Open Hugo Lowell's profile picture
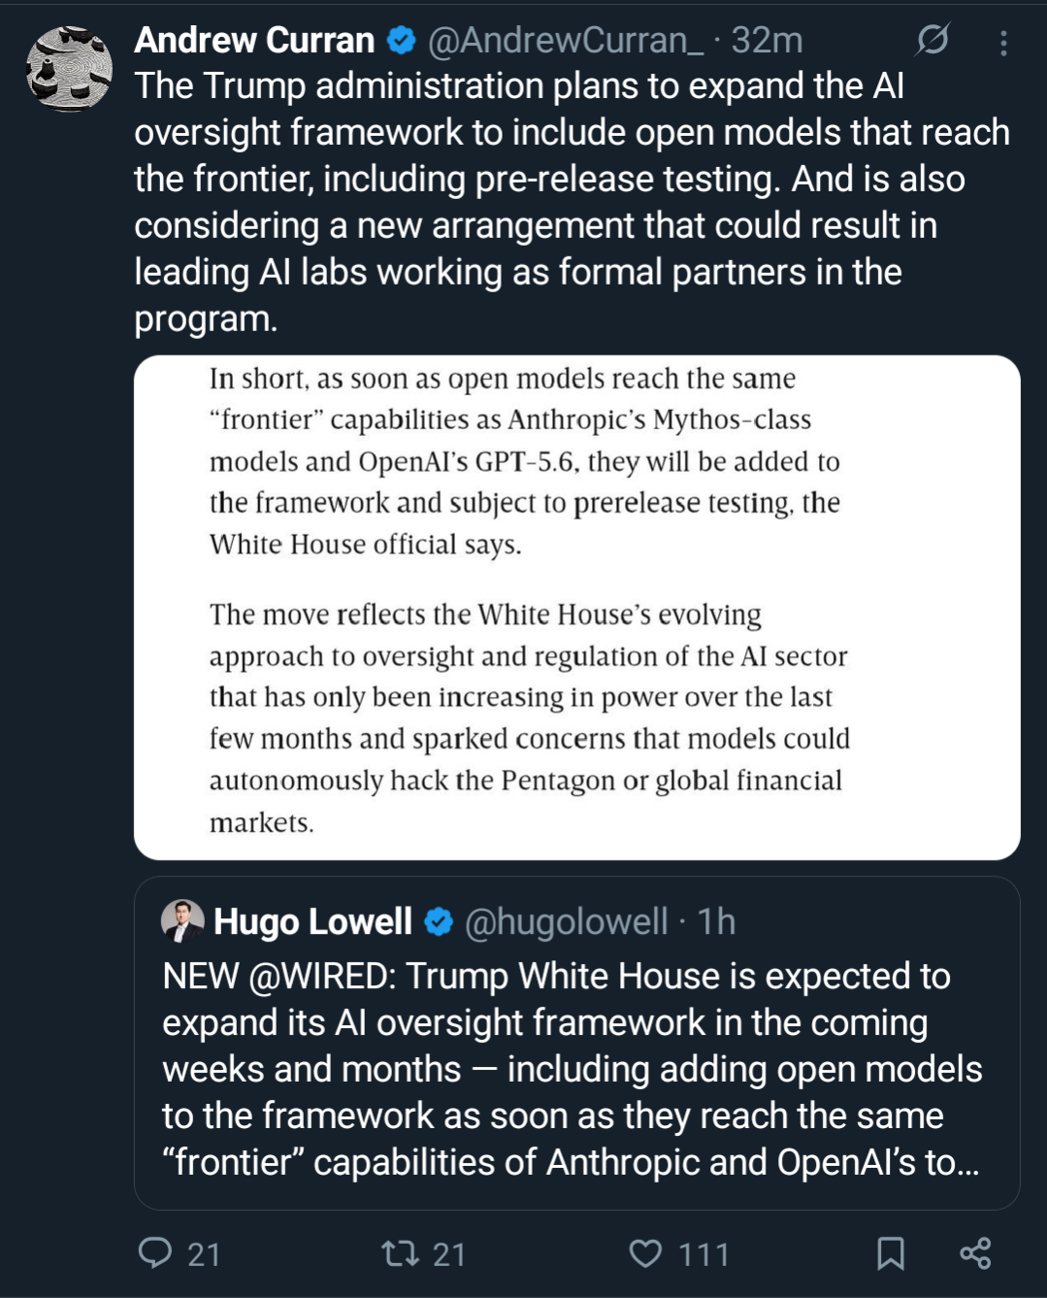The width and height of the screenshot is (1047, 1298). tap(182, 921)
